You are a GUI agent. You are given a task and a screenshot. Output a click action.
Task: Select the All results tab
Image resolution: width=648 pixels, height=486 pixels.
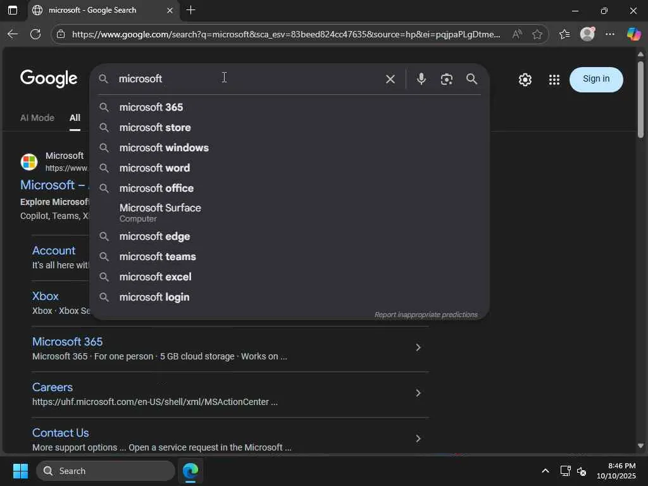(x=75, y=118)
